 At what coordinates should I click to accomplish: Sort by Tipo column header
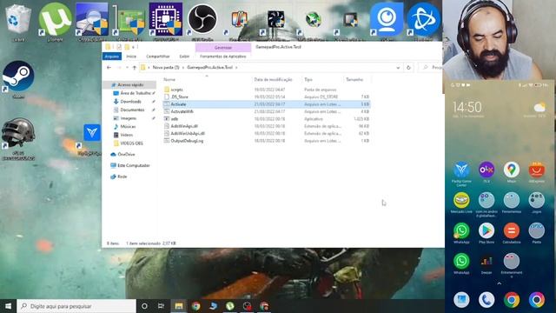[308, 79]
